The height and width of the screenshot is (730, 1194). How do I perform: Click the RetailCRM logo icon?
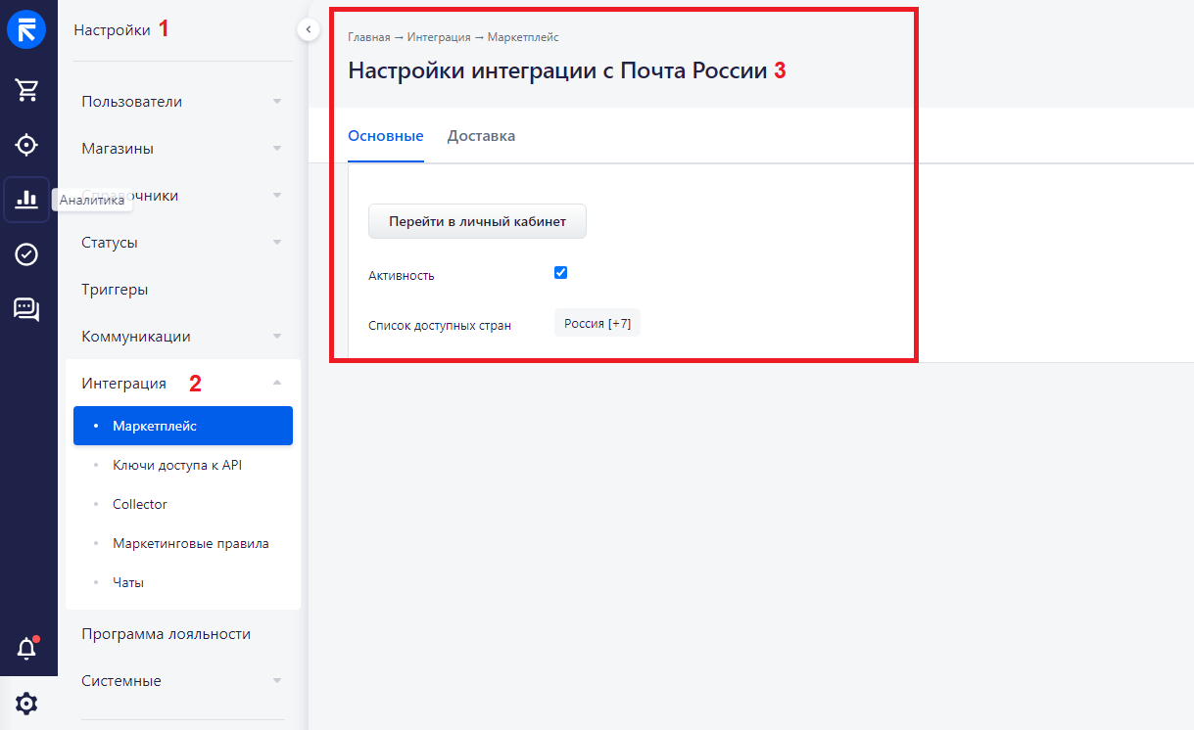(x=26, y=29)
